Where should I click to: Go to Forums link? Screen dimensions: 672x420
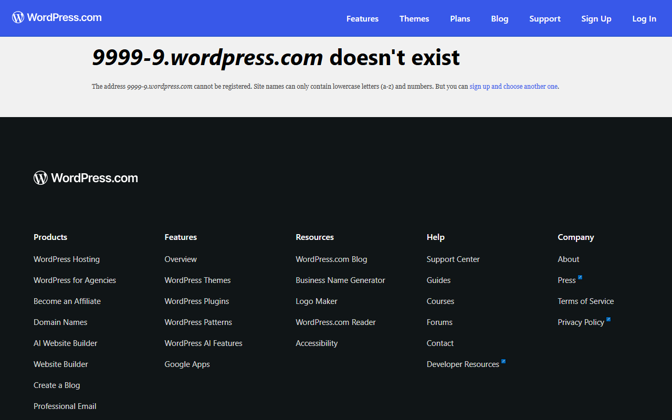(x=439, y=322)
